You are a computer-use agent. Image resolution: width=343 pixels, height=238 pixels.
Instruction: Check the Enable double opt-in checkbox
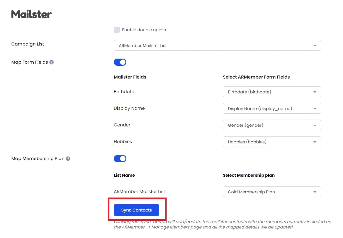pyautogui.click(x=117, y=30)
